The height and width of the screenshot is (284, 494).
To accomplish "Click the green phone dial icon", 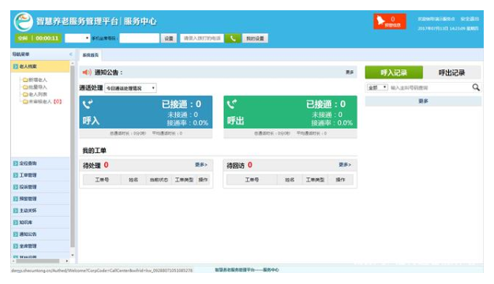I will pos(233,39).
